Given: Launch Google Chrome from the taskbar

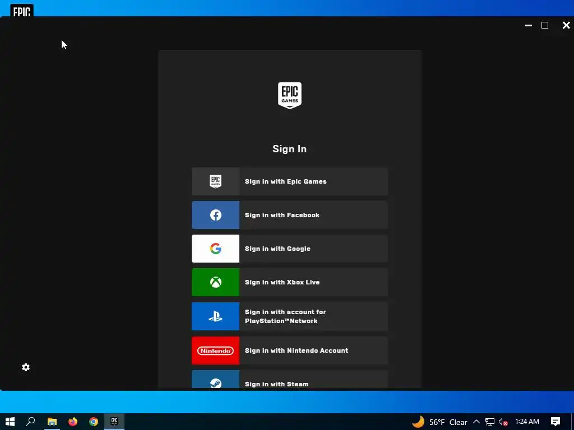Looking at the screenshot, I should 94,422.
